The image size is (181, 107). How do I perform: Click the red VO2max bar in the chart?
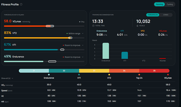[x=163, y=58]
